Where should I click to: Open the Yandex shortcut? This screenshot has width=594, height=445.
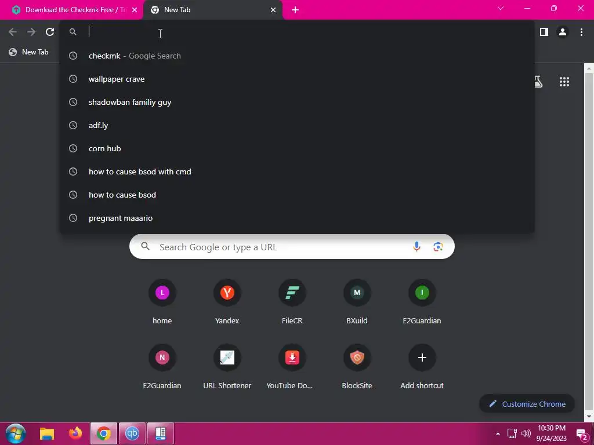tap(227, 302)
